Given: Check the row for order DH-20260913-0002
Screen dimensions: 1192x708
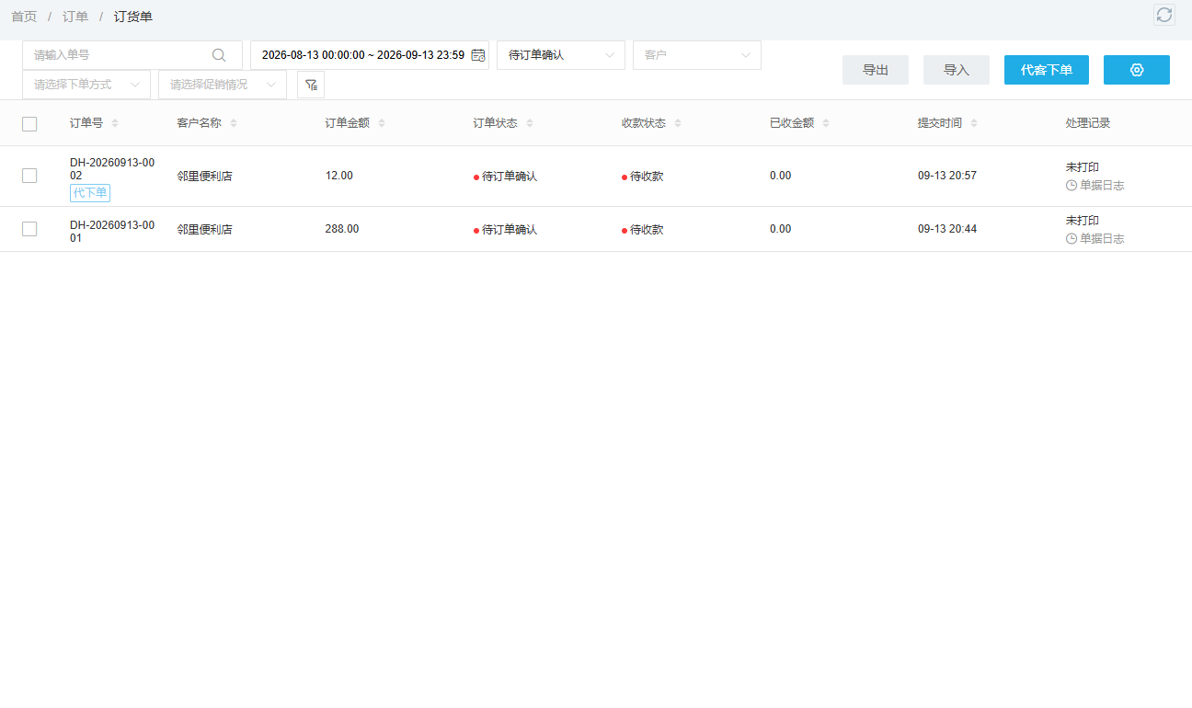Looking at the screenshot, I should coord(29,176).
